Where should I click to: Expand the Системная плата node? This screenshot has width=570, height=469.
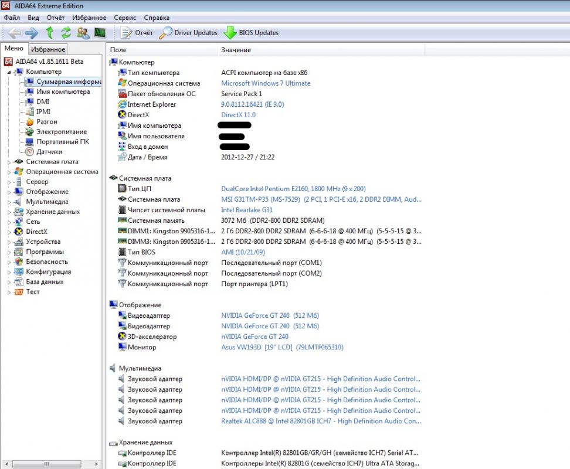coord(9,162)
